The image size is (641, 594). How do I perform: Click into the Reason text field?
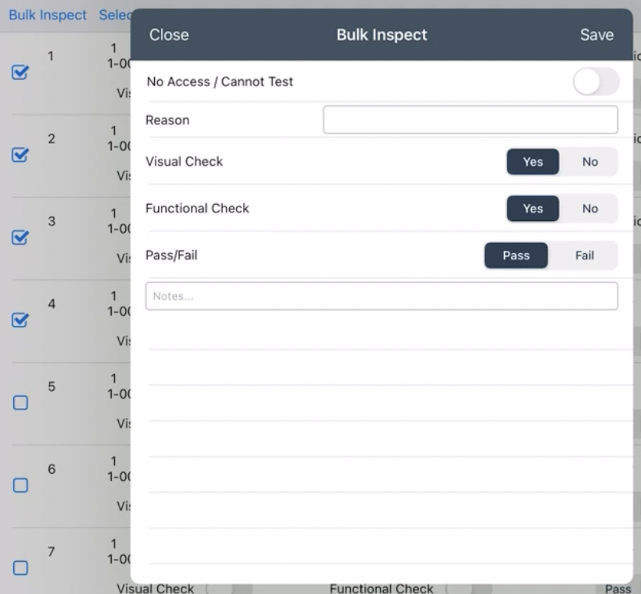(470, 120)
